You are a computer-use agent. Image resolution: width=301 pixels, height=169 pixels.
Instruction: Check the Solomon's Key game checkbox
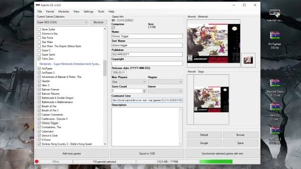point(39,33)
